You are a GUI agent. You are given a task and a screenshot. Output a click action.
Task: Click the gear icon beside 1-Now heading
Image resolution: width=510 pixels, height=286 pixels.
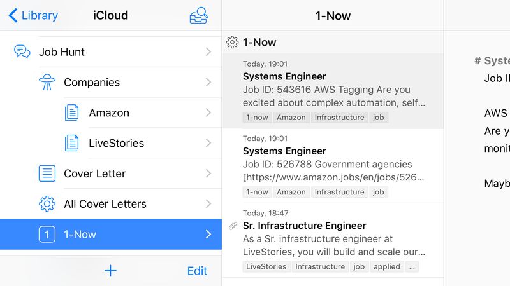click(232, 43)
